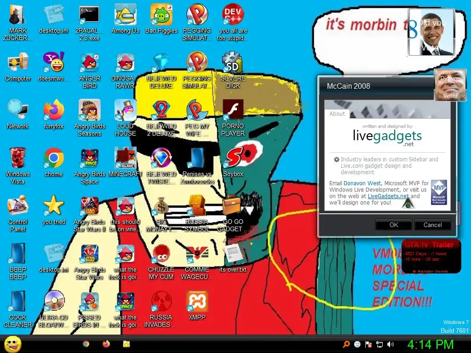Click OK in the McCain 2008 dialog

394,225
